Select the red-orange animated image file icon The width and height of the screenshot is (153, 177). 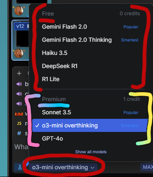[19, 114]
